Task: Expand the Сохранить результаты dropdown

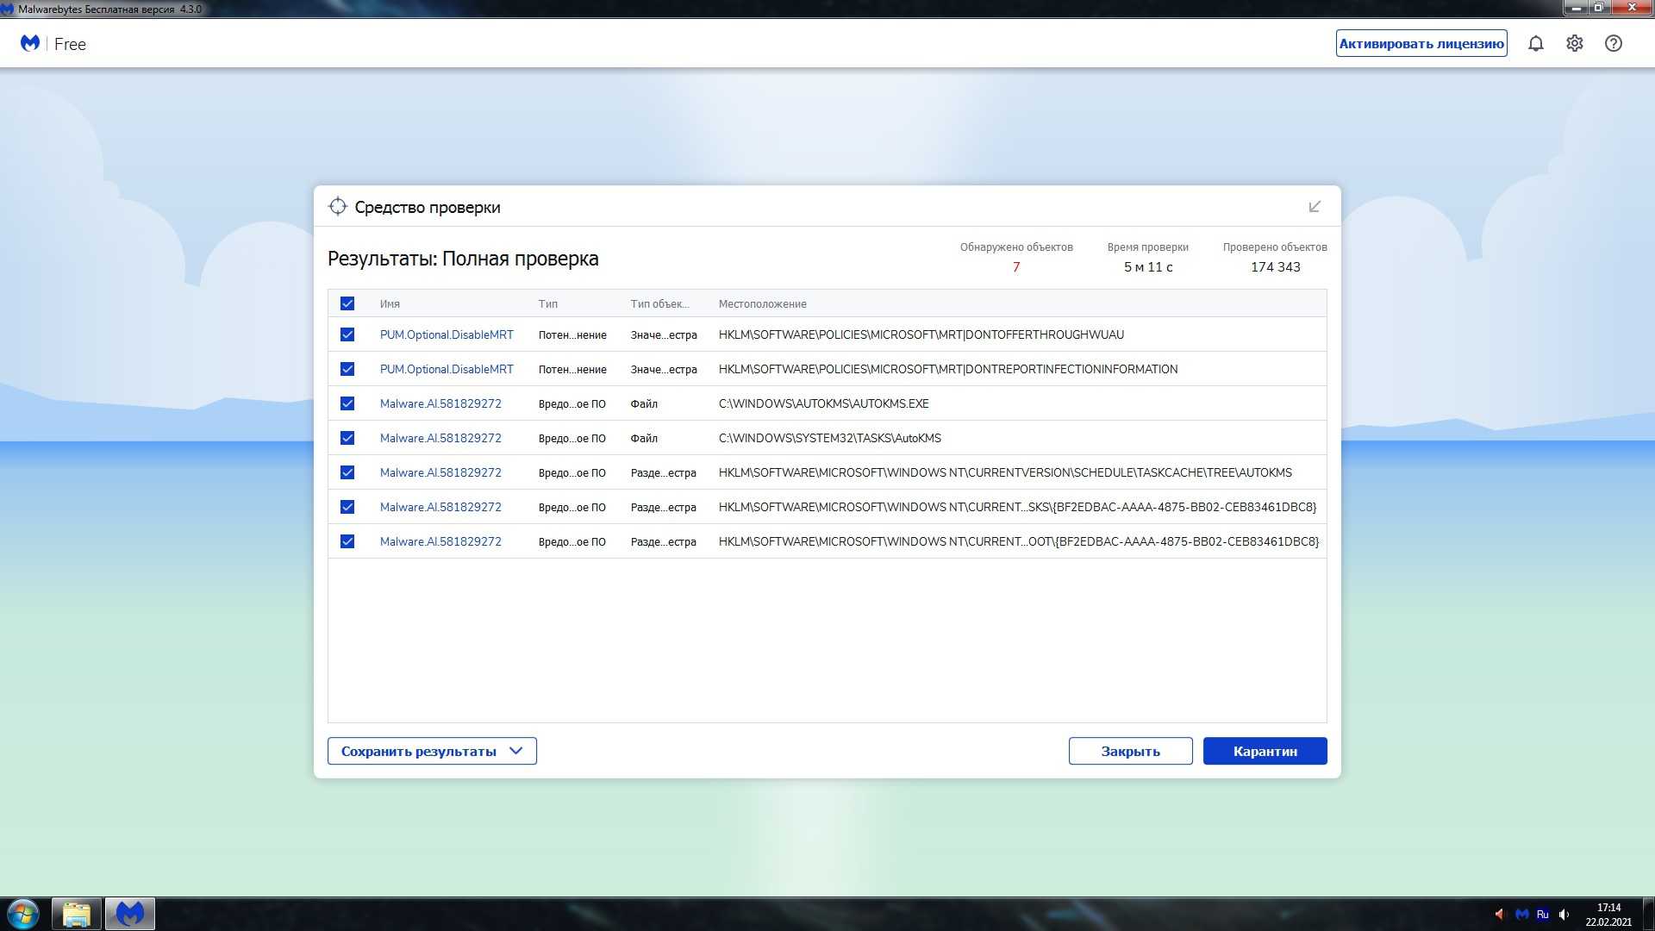Action: pyautogui.click(x=432, y=751)
